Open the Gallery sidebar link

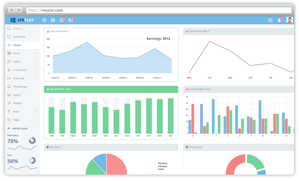click(17, 95)
